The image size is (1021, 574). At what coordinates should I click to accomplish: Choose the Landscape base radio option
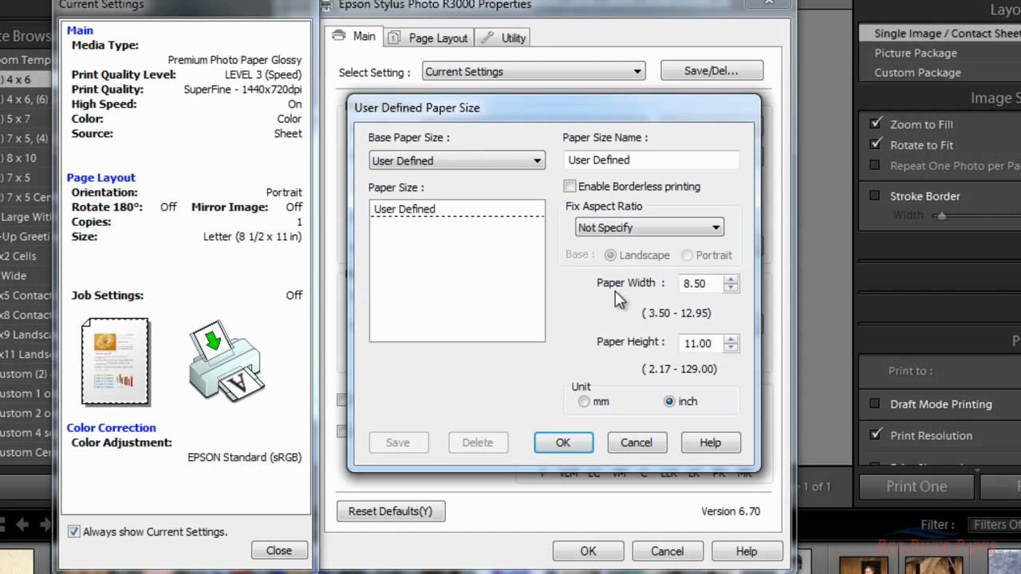tap(611, 255)
